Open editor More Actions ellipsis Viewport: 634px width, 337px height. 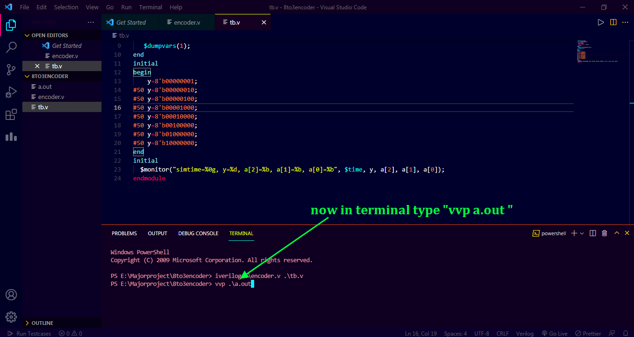pos(626,22)
